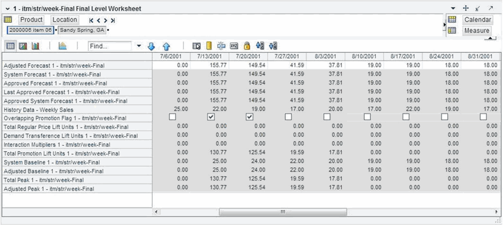Select the 8/31/2001 column header

coord(480,56)
